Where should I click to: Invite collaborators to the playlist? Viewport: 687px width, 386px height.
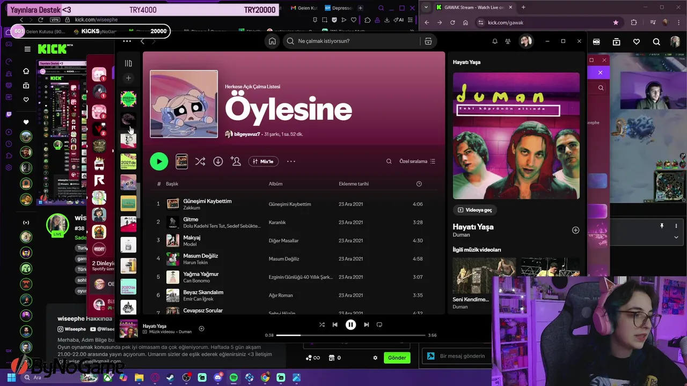236,161
